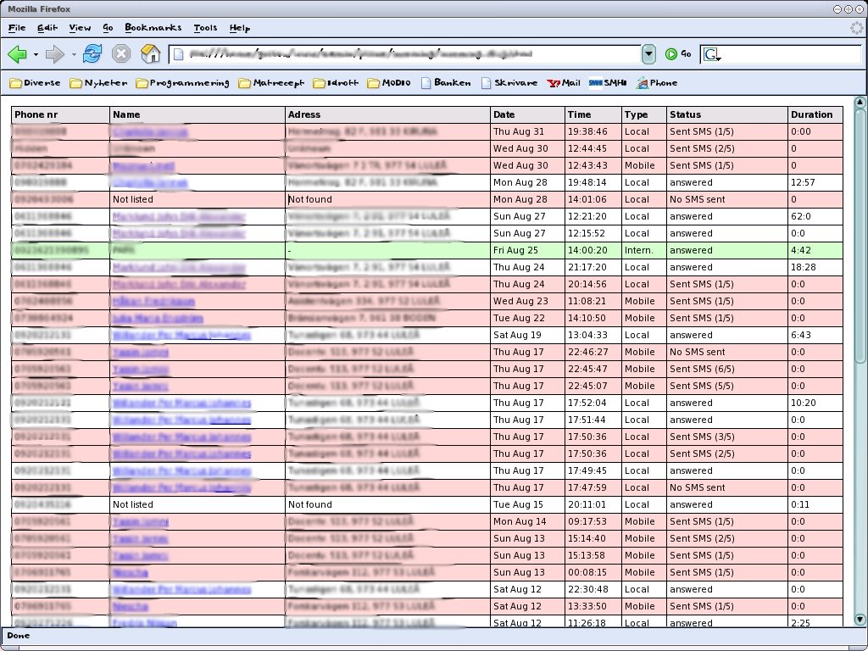Open the Bookmarks menu
The image size is (868, 651).
coord(153,28)
